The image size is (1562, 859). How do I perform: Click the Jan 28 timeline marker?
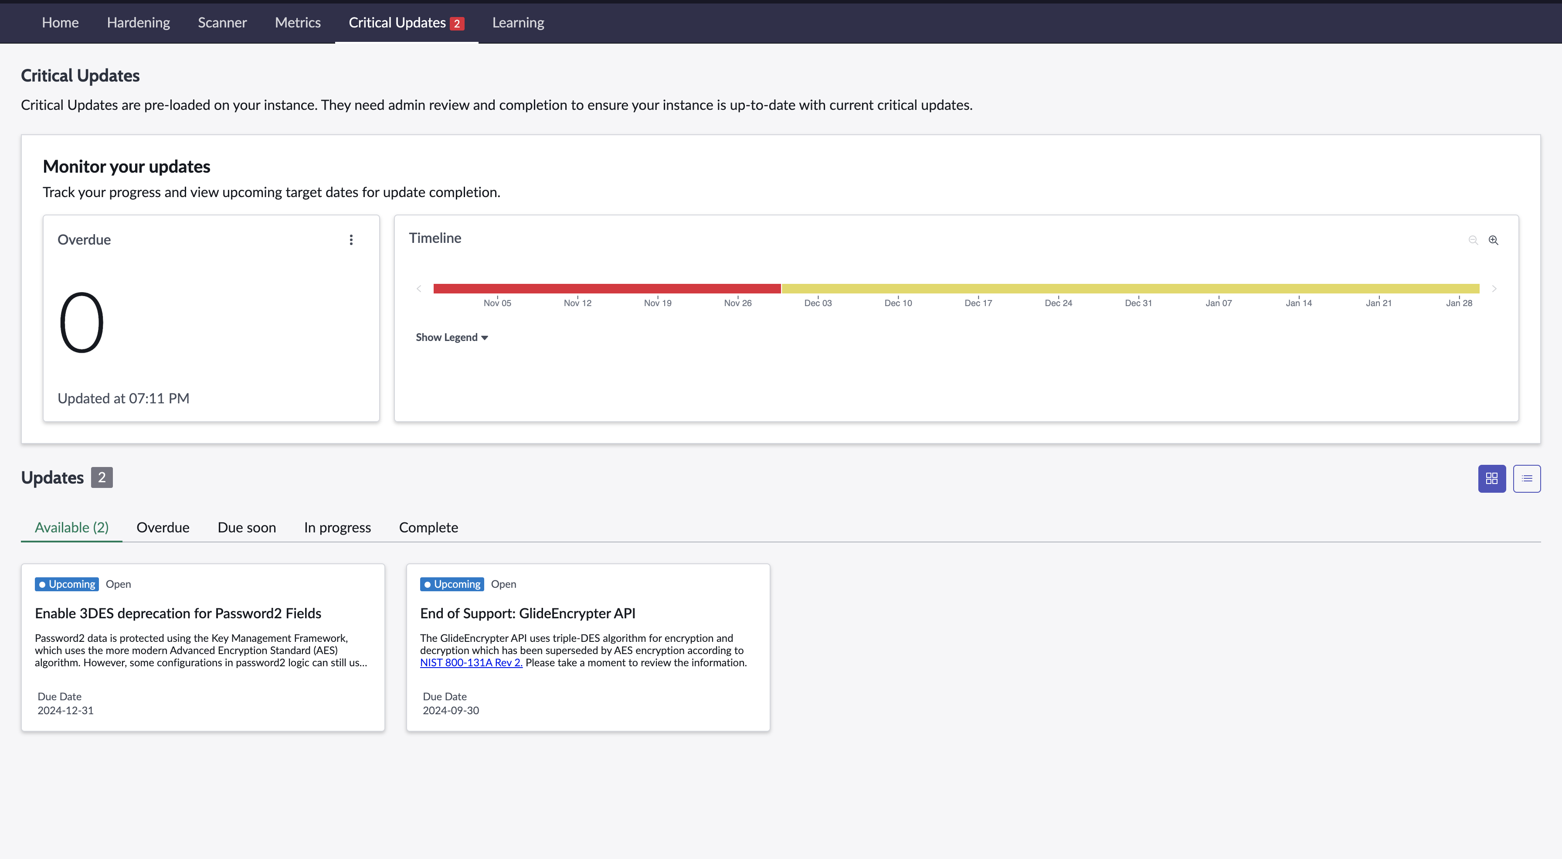tap(1459, 303)
